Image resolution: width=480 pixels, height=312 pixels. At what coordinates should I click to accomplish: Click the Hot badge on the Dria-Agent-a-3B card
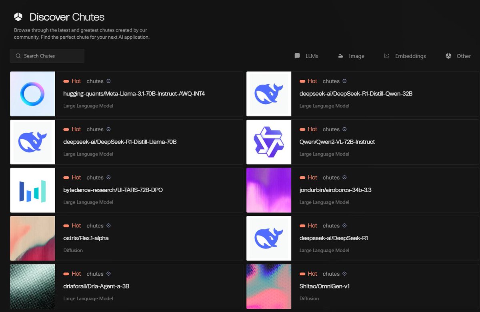[x=72, y=274]
